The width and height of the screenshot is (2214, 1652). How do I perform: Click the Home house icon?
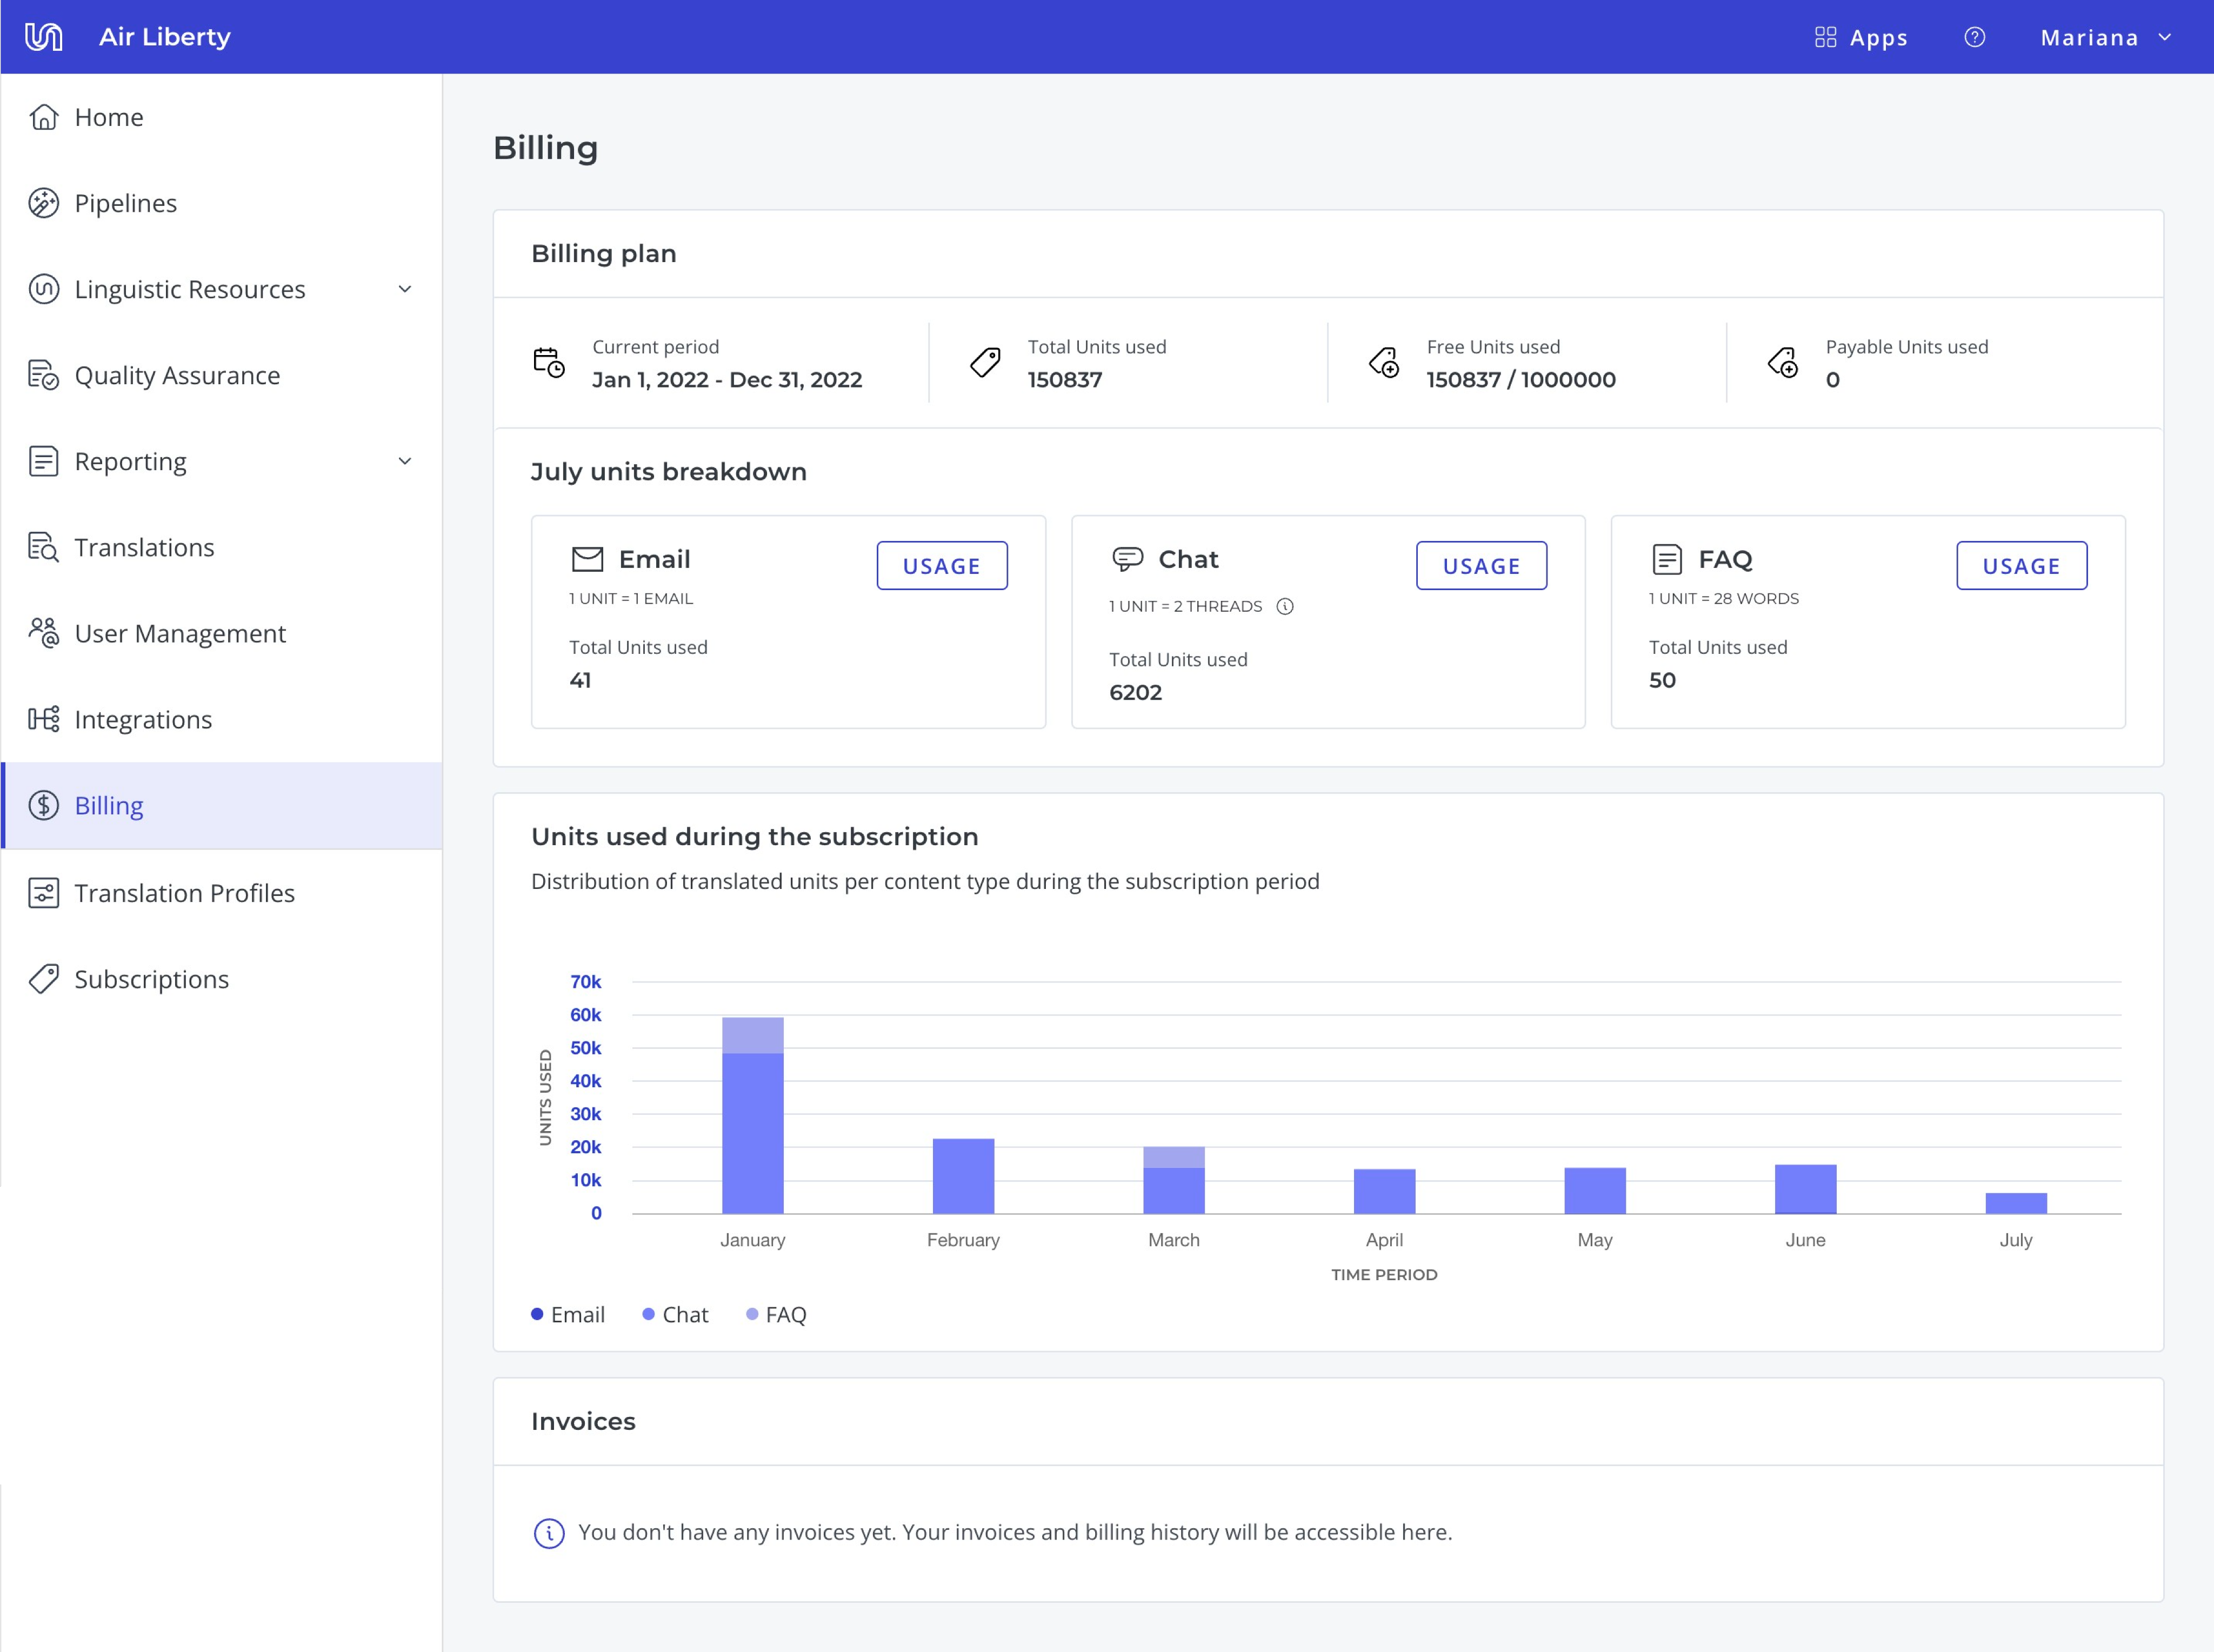(x=43, y=117)
